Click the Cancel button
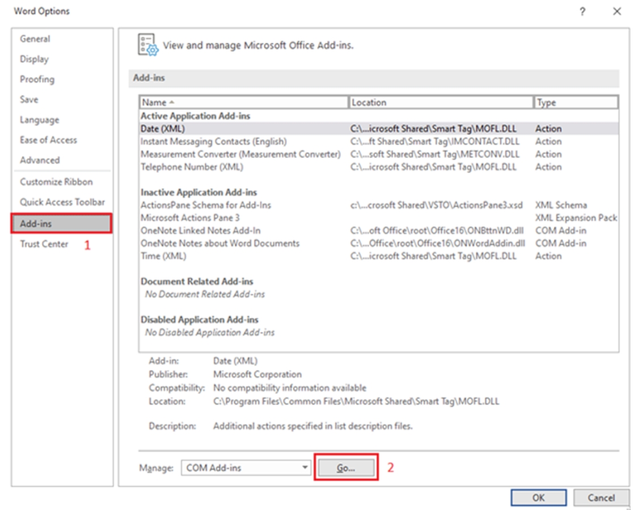The image size is (638, 510). (x=601, y=498)
